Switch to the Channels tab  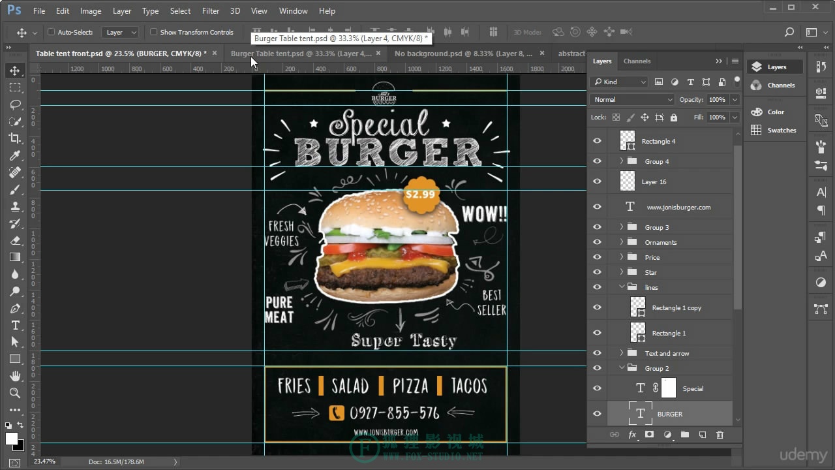[637, 61]
